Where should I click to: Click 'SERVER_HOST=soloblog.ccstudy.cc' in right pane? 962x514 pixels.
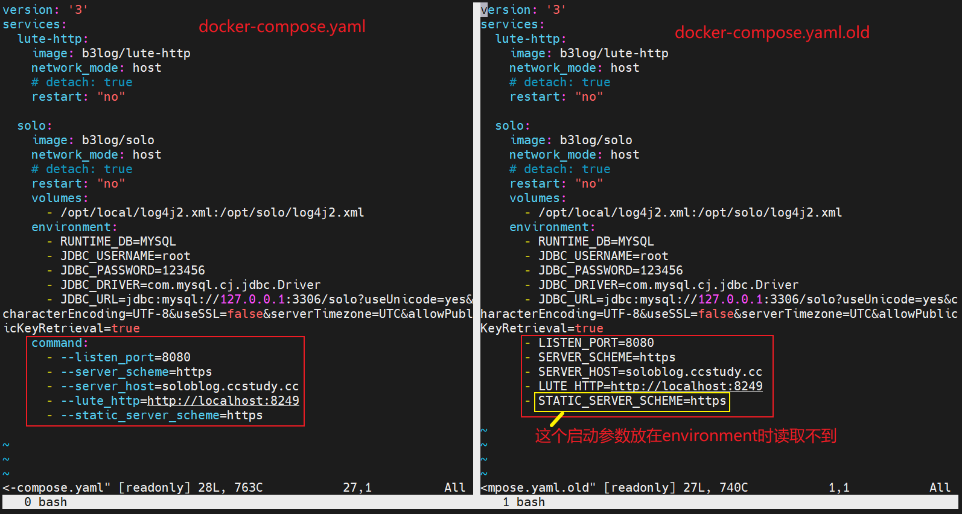click(651, 372)
